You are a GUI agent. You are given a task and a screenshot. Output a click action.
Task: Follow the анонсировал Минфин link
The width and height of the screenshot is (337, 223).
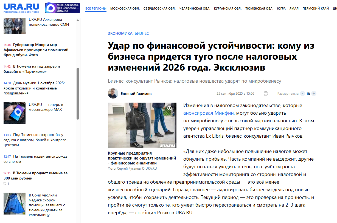209,113
